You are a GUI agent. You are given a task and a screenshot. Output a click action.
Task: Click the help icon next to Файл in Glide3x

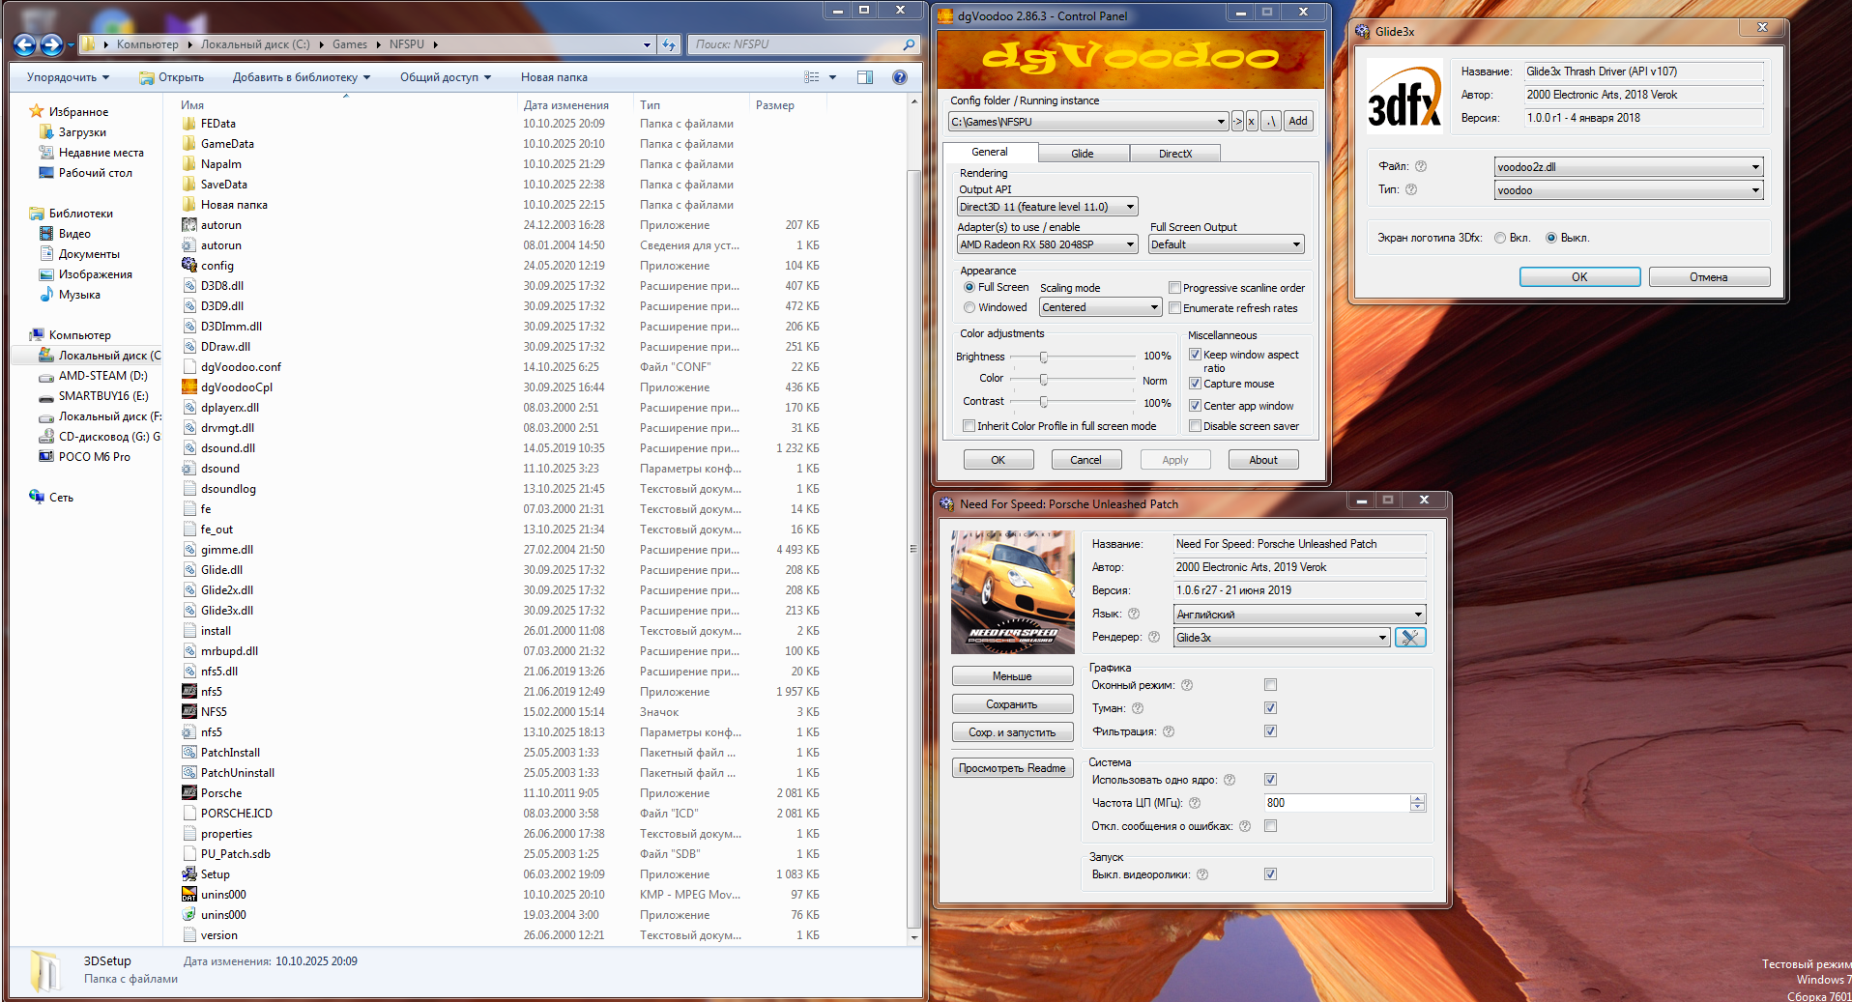pos(1421,166)
